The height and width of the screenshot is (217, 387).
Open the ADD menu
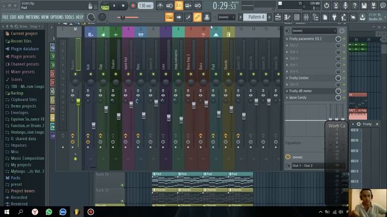(x=21, y=17)
